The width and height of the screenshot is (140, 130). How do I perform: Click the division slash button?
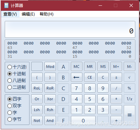116,88
